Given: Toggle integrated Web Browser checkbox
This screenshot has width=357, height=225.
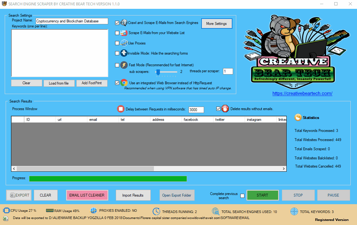Looking at the screenshot, I should pos(117,83).
